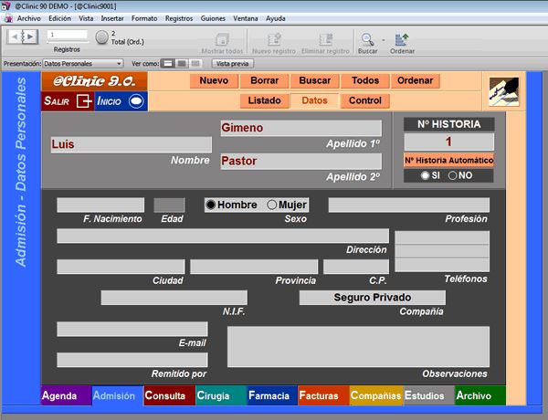Expand the Buscar toolbar dropdown arrow
This screenshot has height=420, width=548.
pos(384,40)
